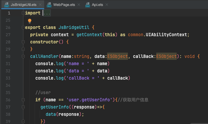Click the private keyword on line 27
Screen dimensions: 208x124
tap(39, 35)
